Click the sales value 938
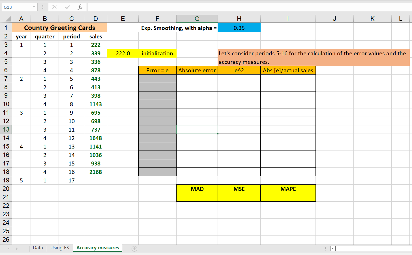This screenshot has width=412, height=255. click(x=96, y=164)
